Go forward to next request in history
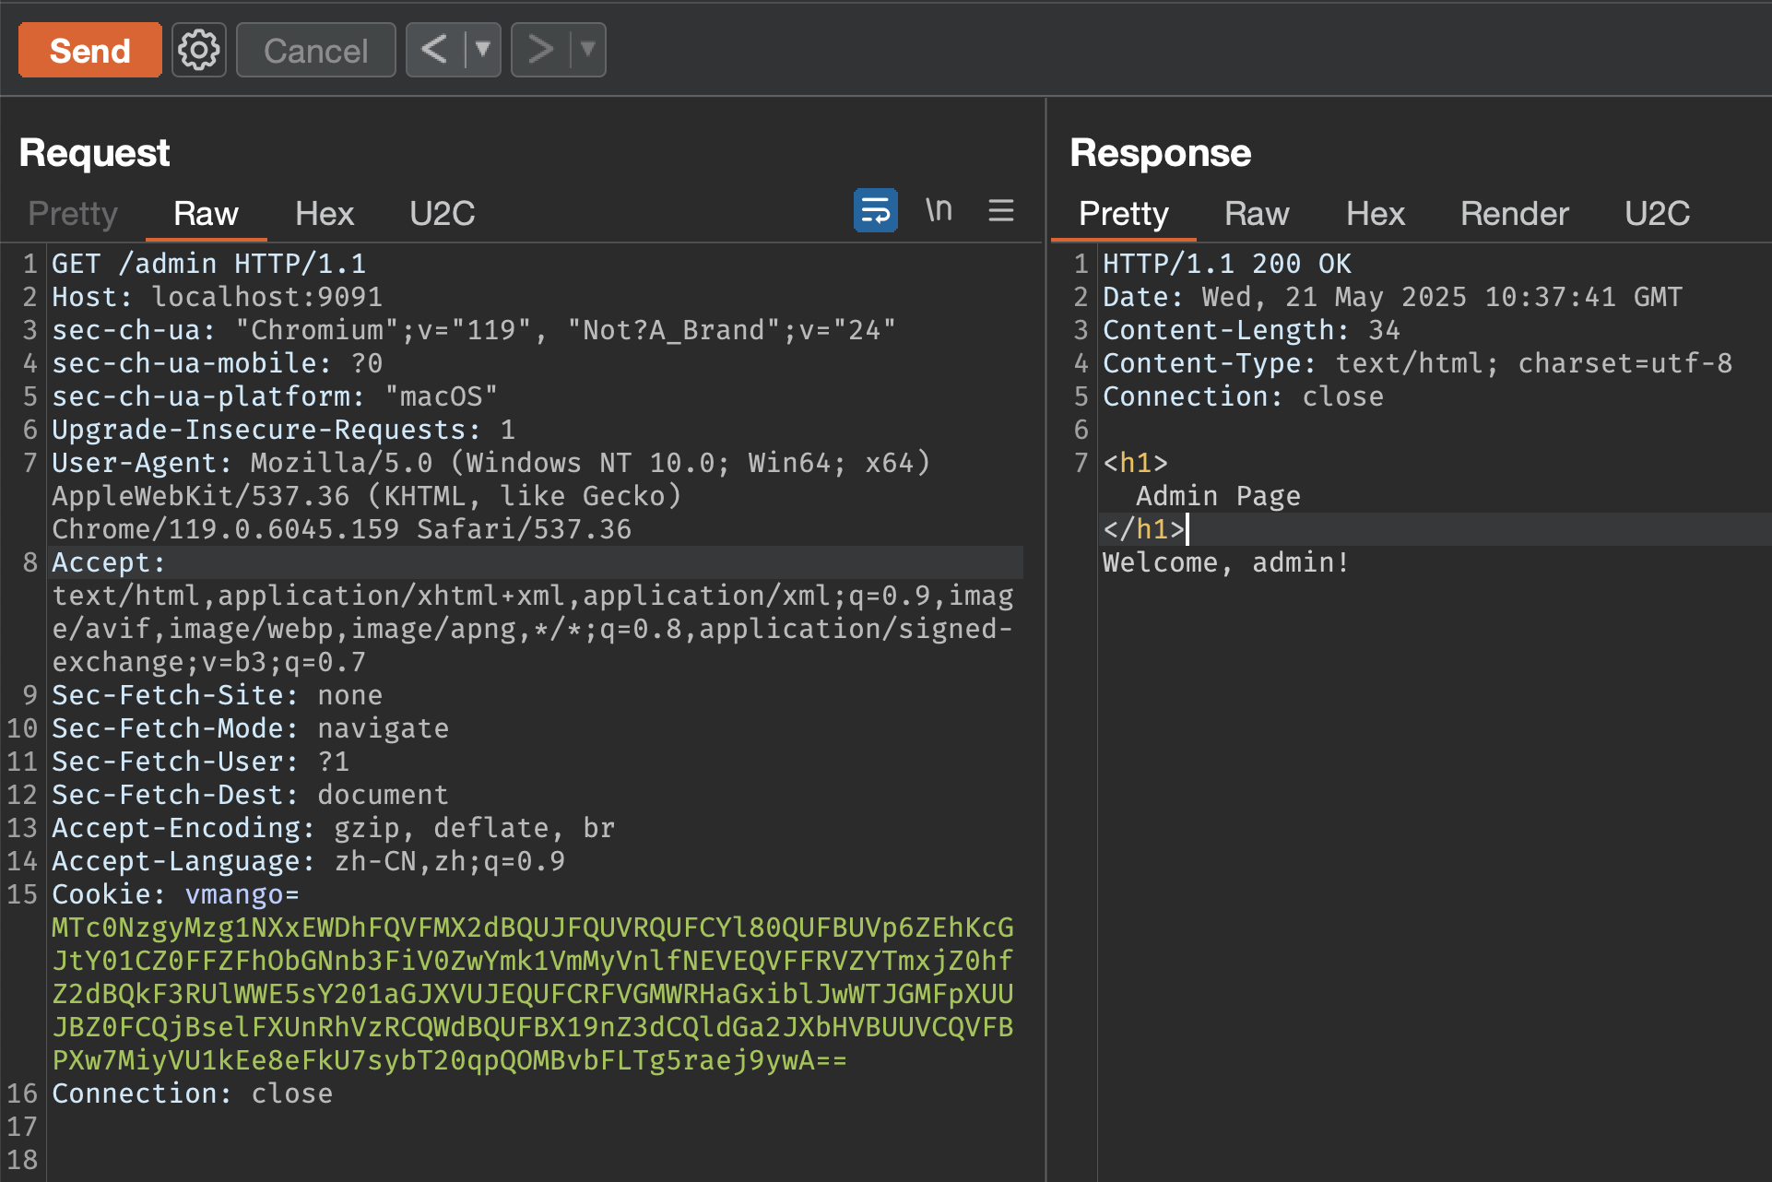Screen dimensions: 1772x1182 click(540, 50)
